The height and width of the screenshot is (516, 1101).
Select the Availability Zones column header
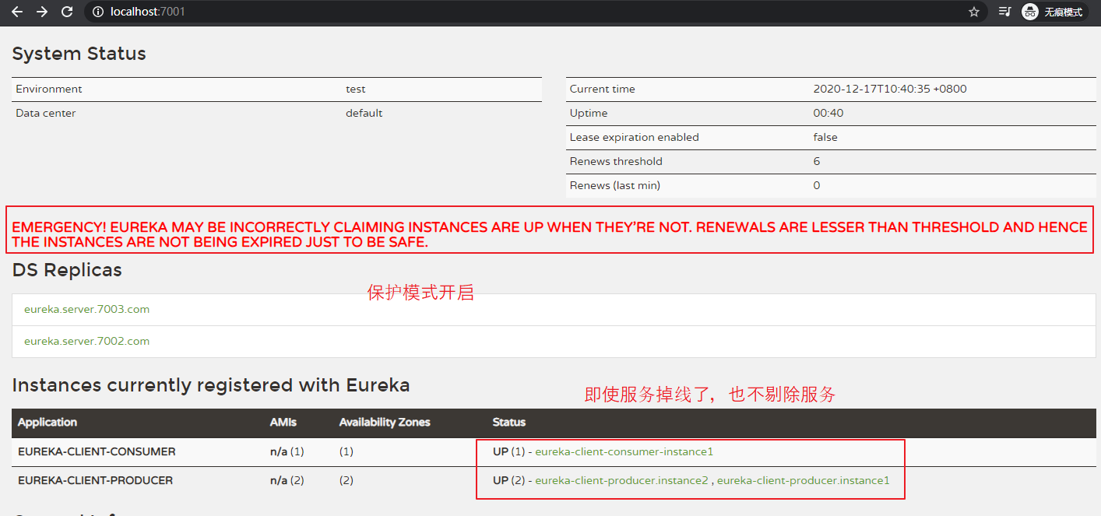[385, 422]
